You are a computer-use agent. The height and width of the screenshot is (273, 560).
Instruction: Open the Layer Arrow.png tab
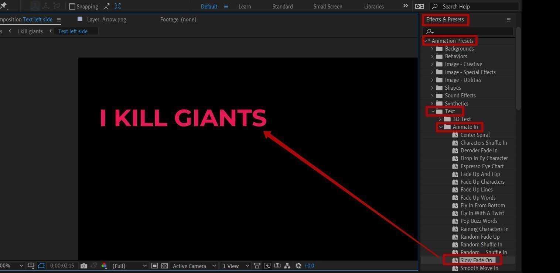click(106, 20)
